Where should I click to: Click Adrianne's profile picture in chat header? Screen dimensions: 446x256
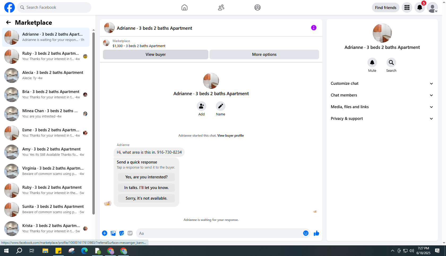pos(109,28)
